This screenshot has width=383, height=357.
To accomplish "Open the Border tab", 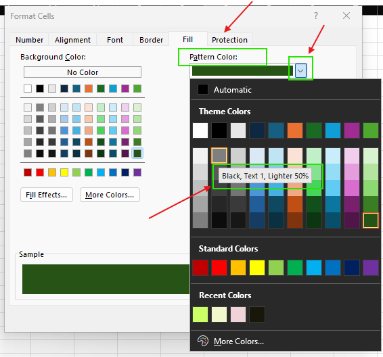I will (151, 40).
